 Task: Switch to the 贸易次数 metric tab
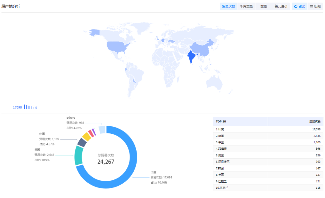(228, 6)
